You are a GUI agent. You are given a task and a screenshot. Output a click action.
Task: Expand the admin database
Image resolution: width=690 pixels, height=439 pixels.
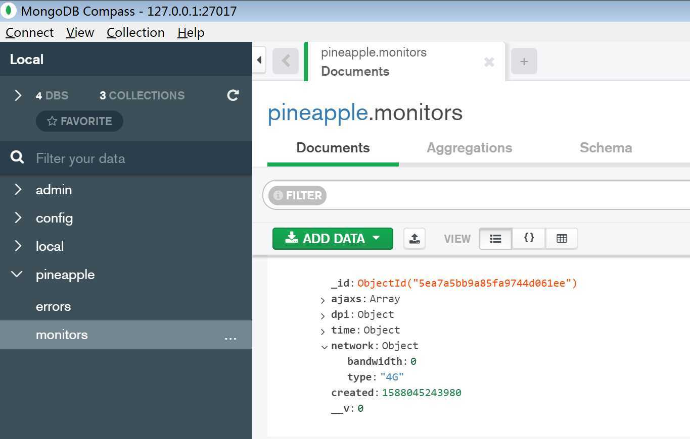click(18, 189)
